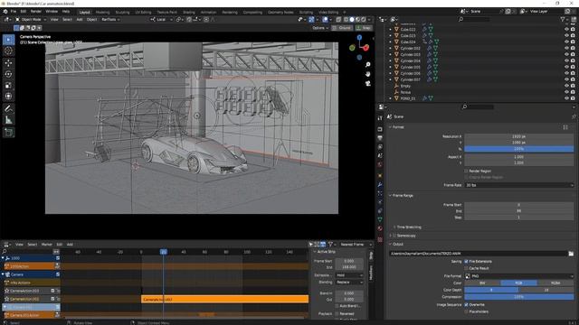Open the Marker menu in NLA editor

pos(47,245)
